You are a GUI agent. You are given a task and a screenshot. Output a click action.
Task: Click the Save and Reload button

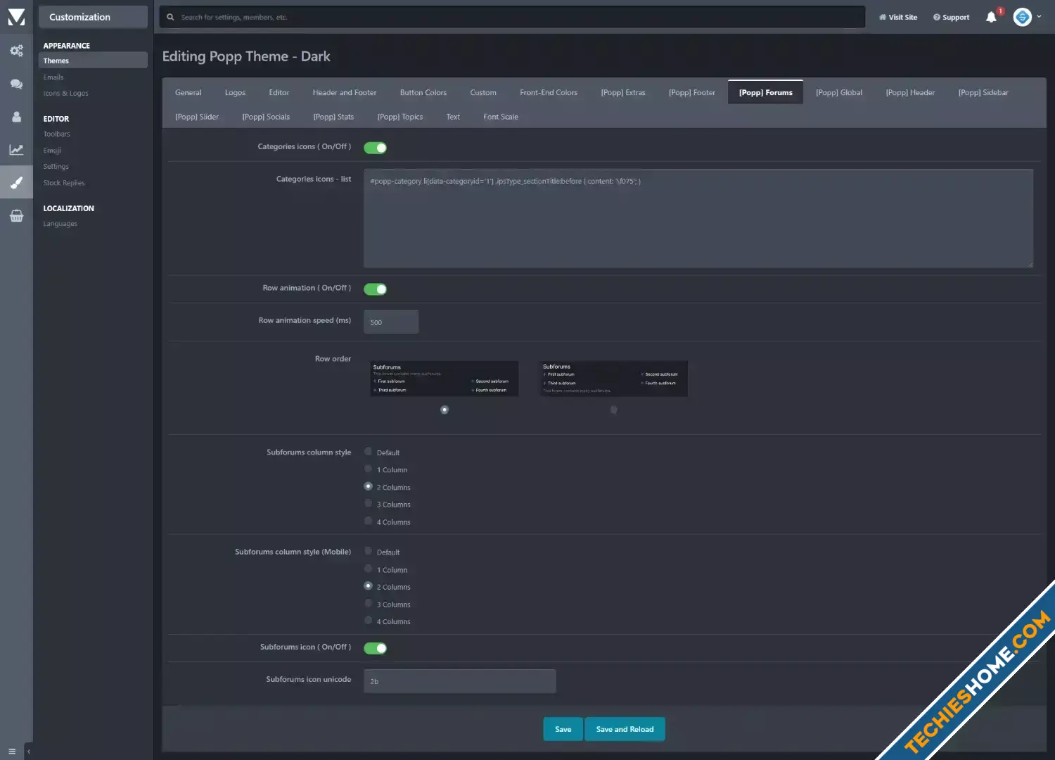click(x=625, y=729)
